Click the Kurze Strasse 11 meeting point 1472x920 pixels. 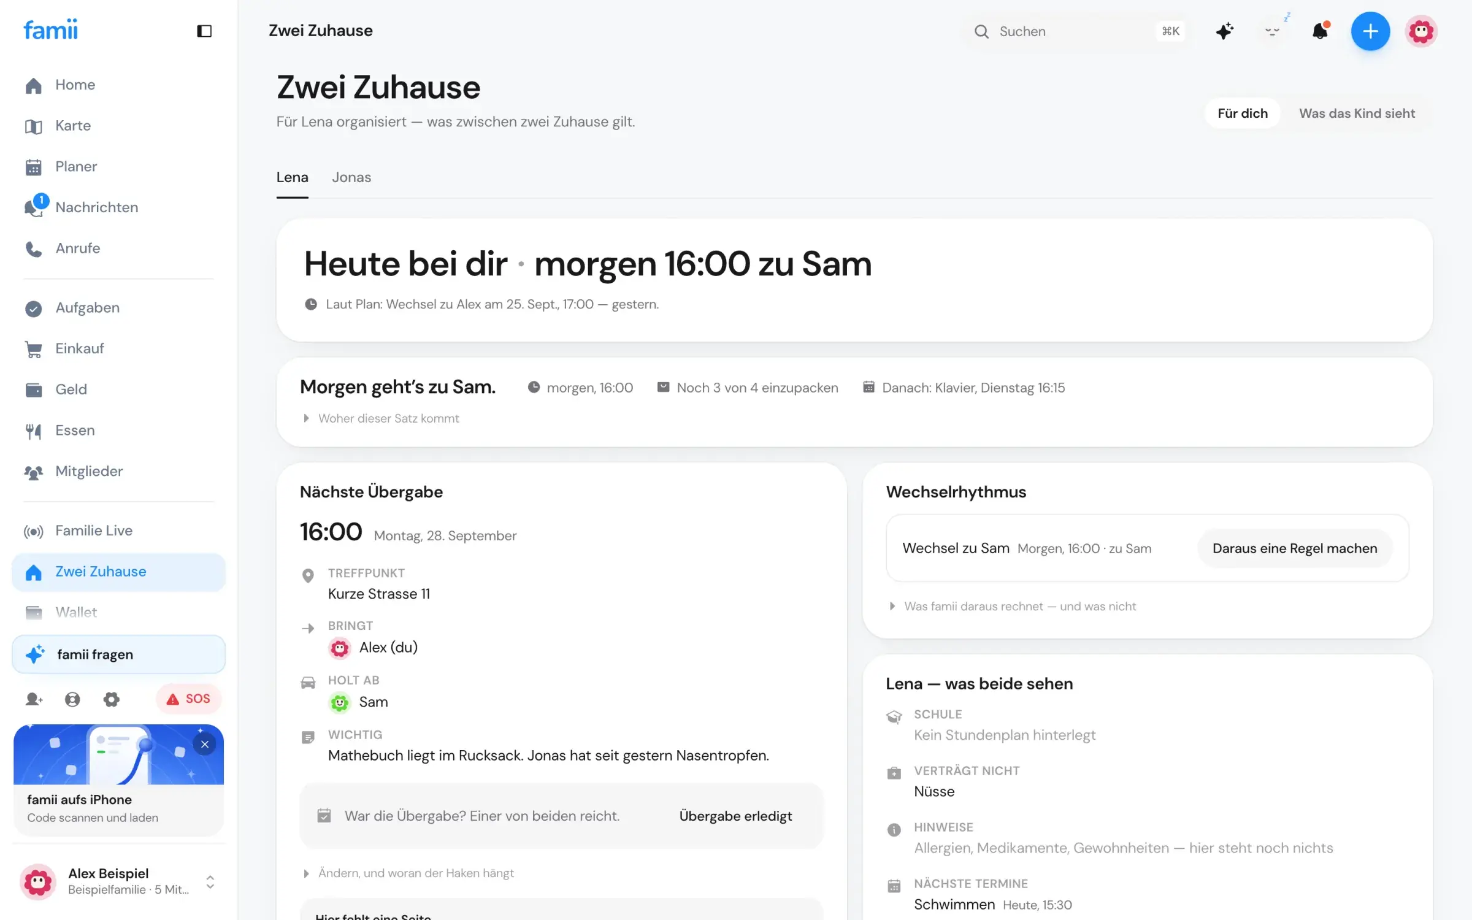pyautogui.click(x=379, y=594)
